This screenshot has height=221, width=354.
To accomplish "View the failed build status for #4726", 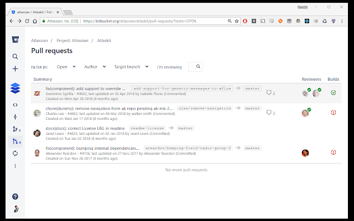I will click(x=333, y=152).
